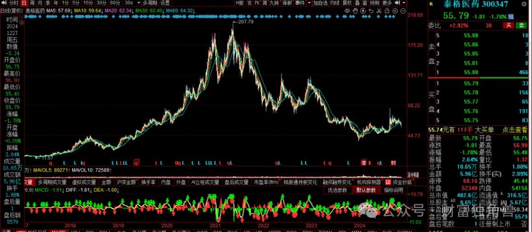Select the 季 quarterly period tab

coord(48,3)
